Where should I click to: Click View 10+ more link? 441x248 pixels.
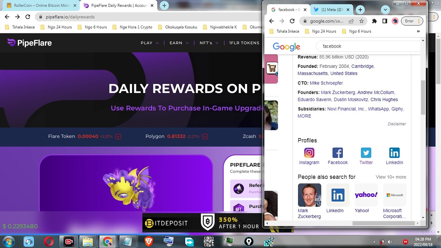pyautogui.click(x=391, y=177)
